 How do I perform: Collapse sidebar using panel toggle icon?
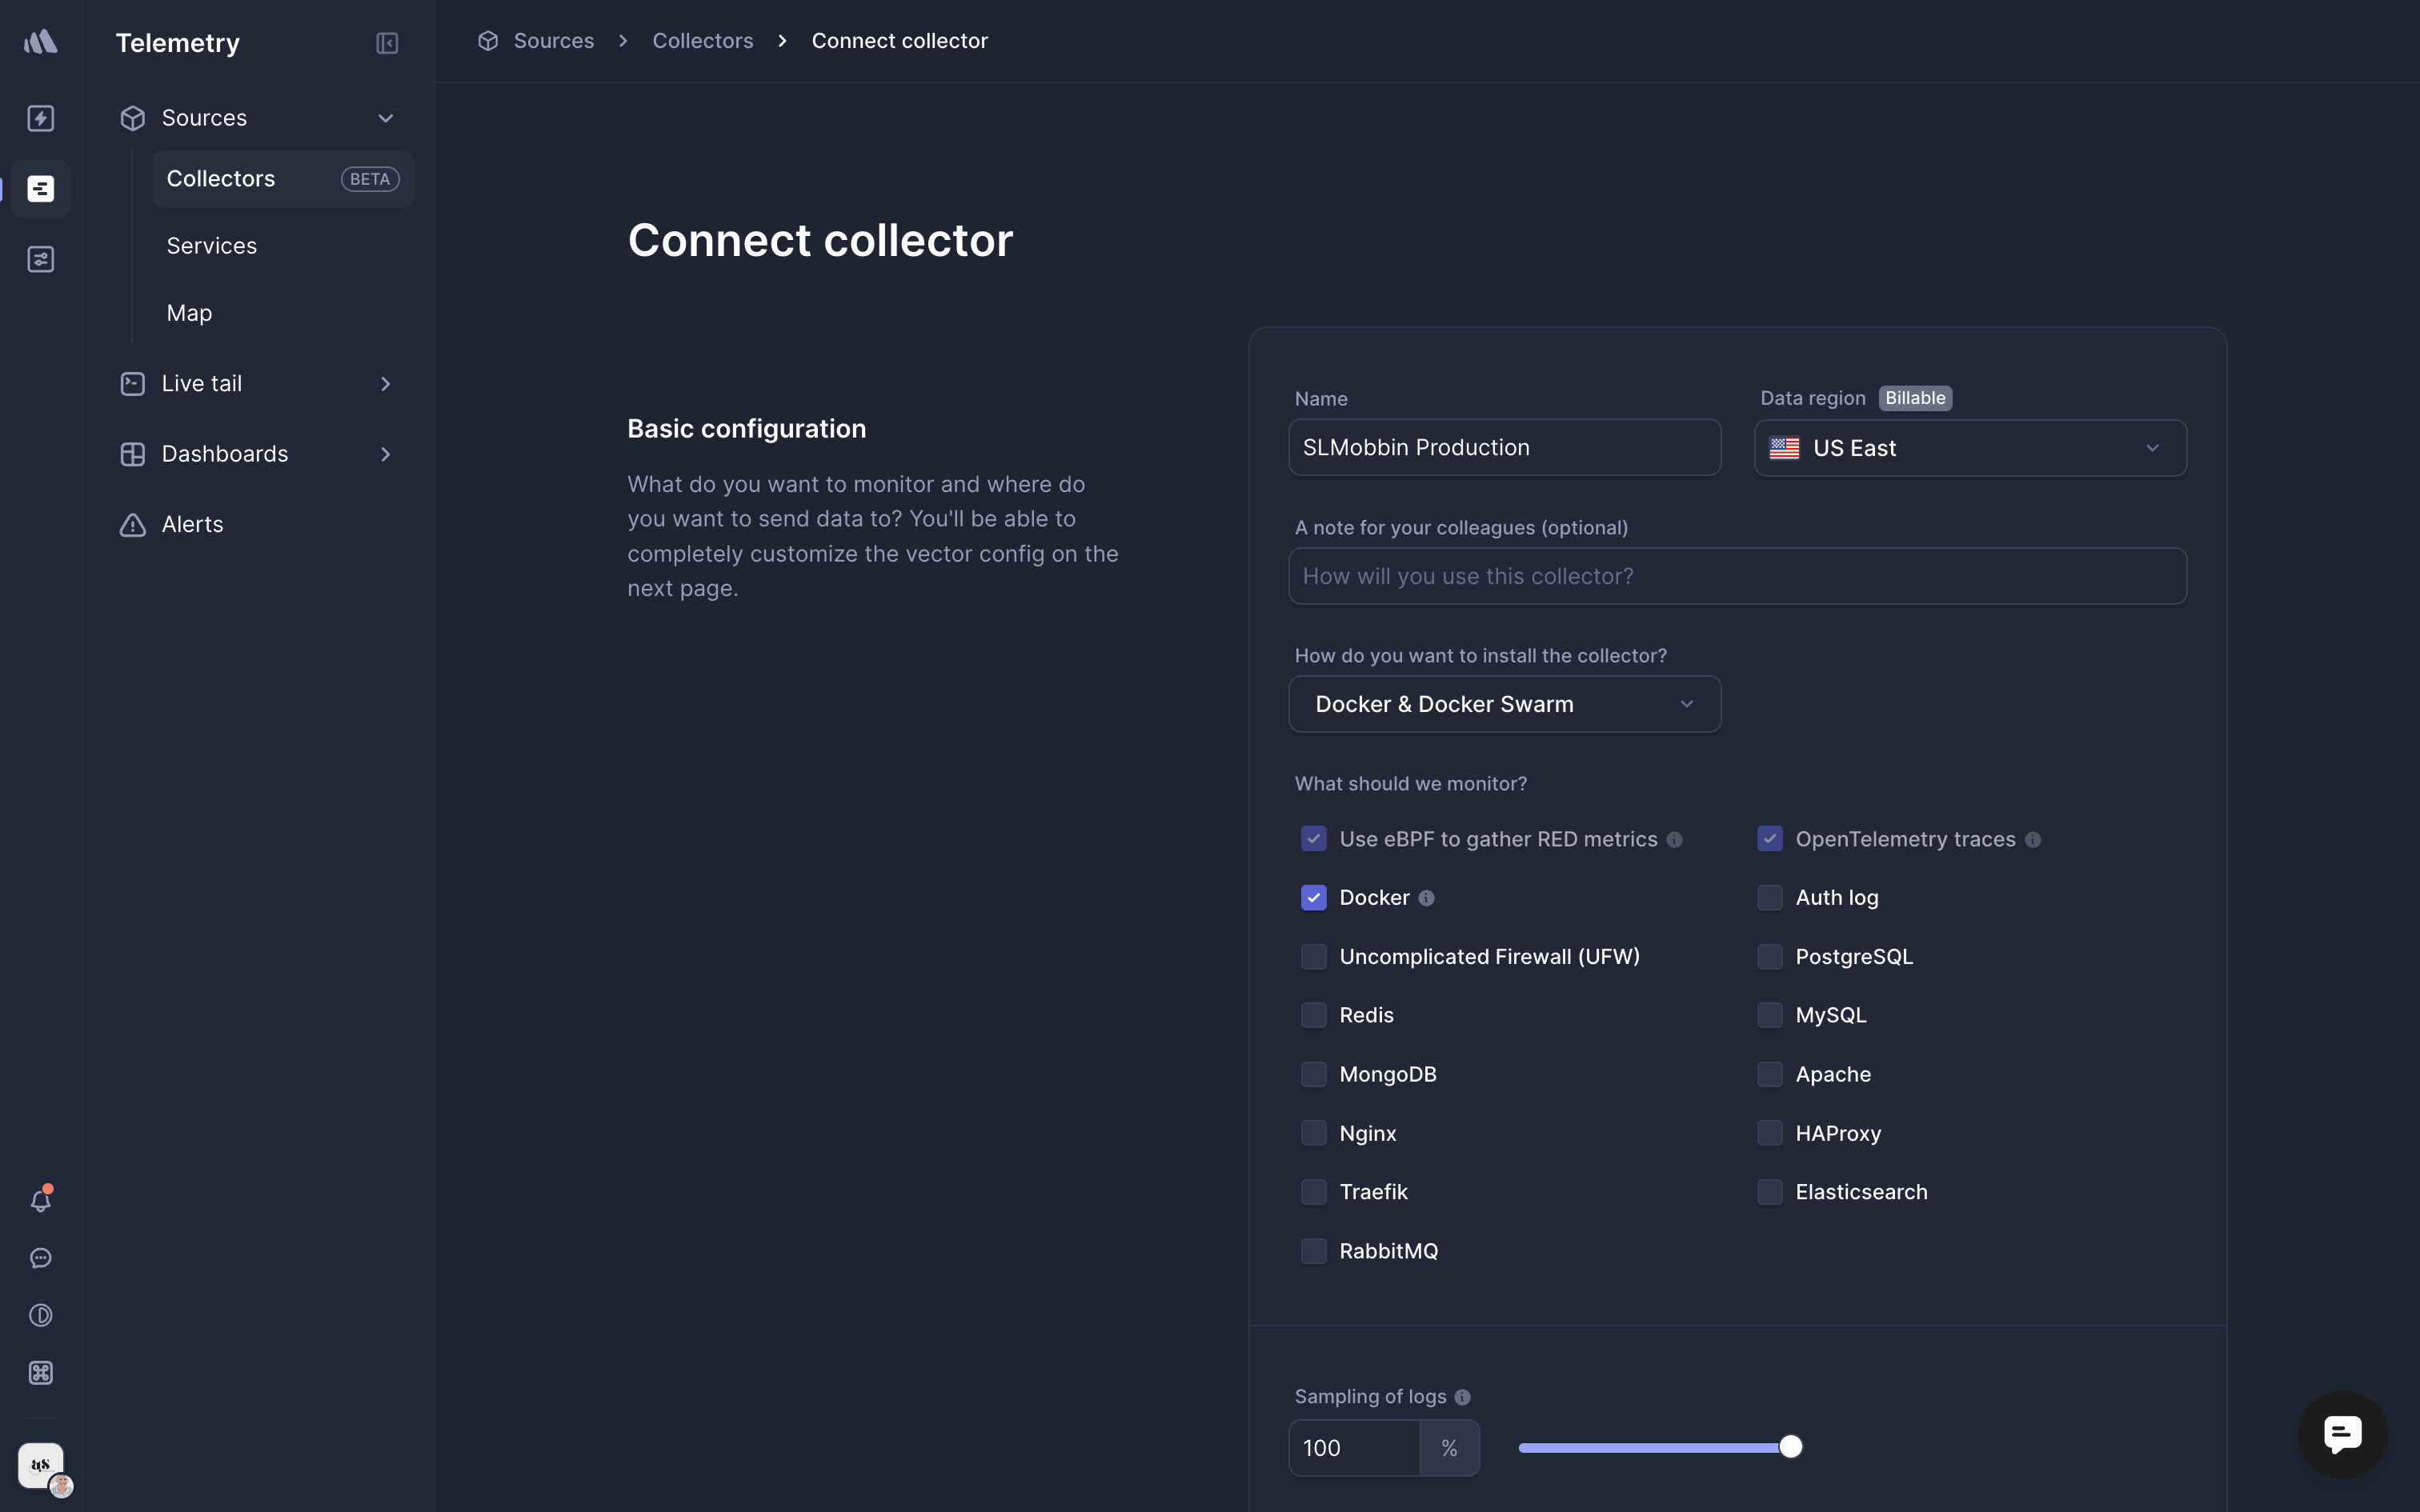[x=387, y=43]
